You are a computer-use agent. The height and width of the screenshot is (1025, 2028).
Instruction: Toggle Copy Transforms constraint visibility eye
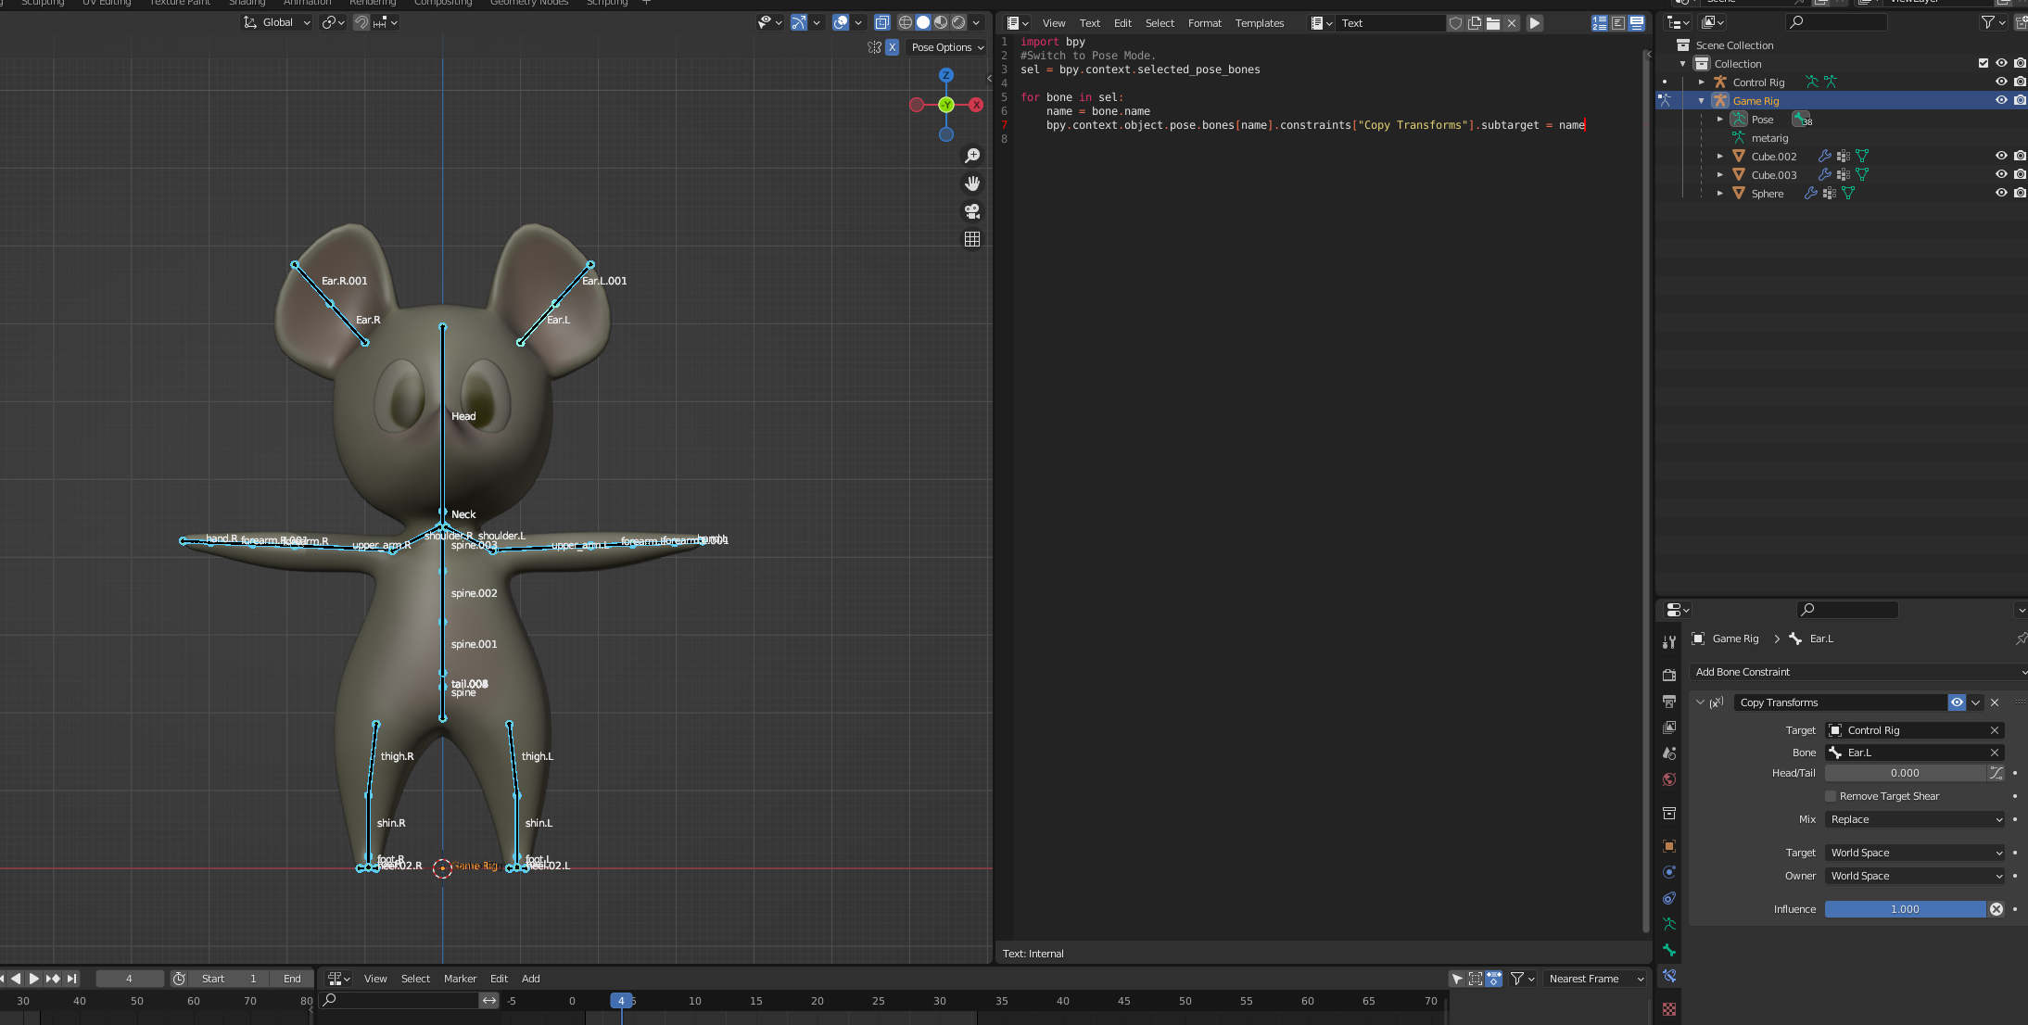tap(1957, 702)
